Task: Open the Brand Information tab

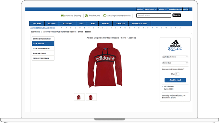Action: tap(43, 39)
